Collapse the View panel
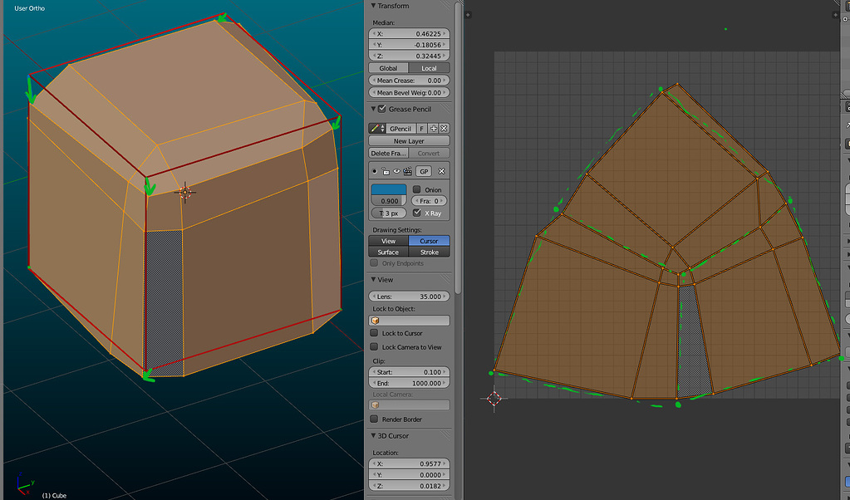The height and width of the screenshot is (500, 850). coord(373,280)
